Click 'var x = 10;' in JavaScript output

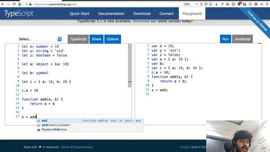[163, 46]
